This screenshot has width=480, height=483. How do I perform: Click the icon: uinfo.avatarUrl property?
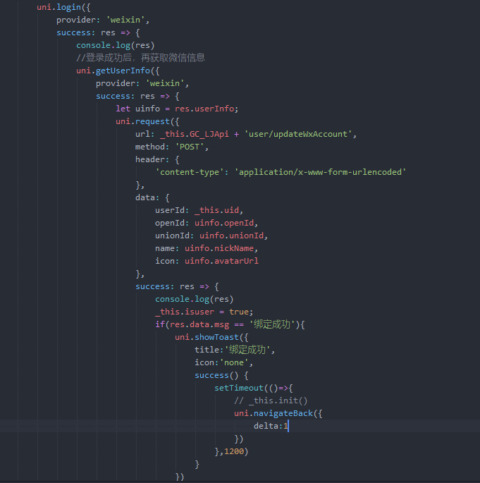(211, 261)
